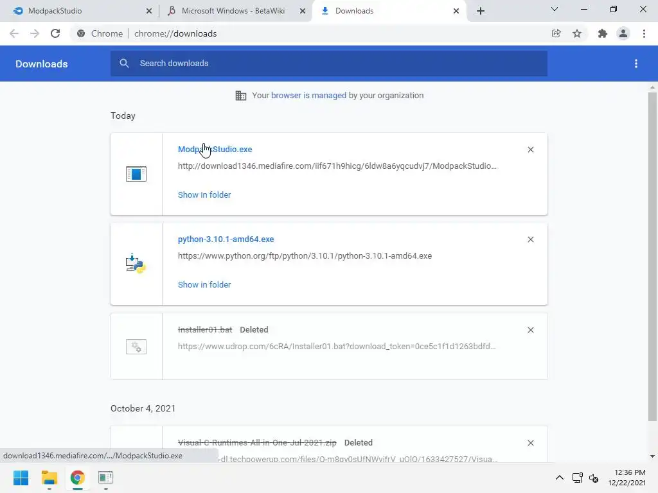Image resolution: width=658 pixels, height=493 pixels.
Task: Remove Installer01.bat entry from the list
Action: 531,330
